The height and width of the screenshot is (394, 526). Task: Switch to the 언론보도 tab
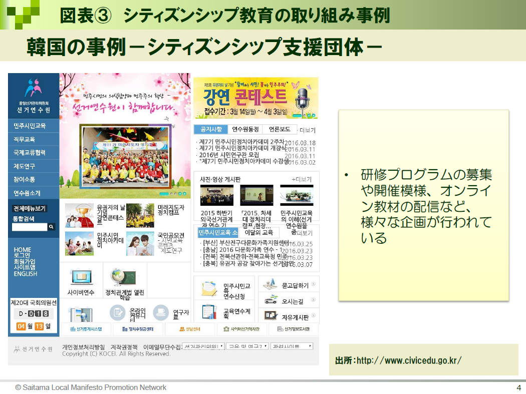pos(279,129)
